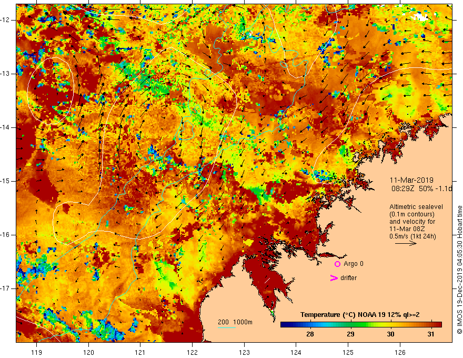Click latitude label -14 on left axis
This screenshot has width=463, height=358.
pyautogui.click(x=5, y=127)
